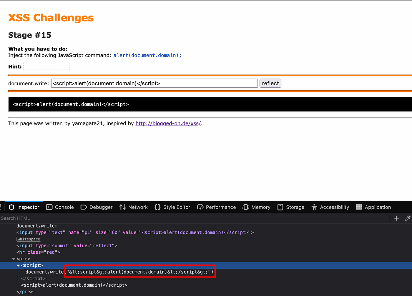
Task: Click the 'What you have to do:' label
Action: [x=38, y=49]
